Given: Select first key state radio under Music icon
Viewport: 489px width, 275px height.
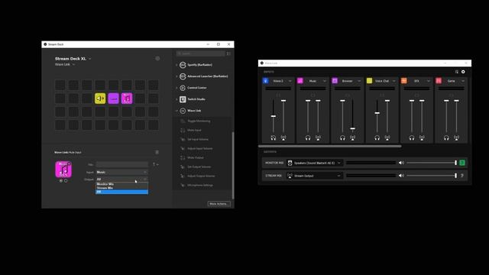Looking at the screenshot, I should pyautogui.click(x=61, y=181).
